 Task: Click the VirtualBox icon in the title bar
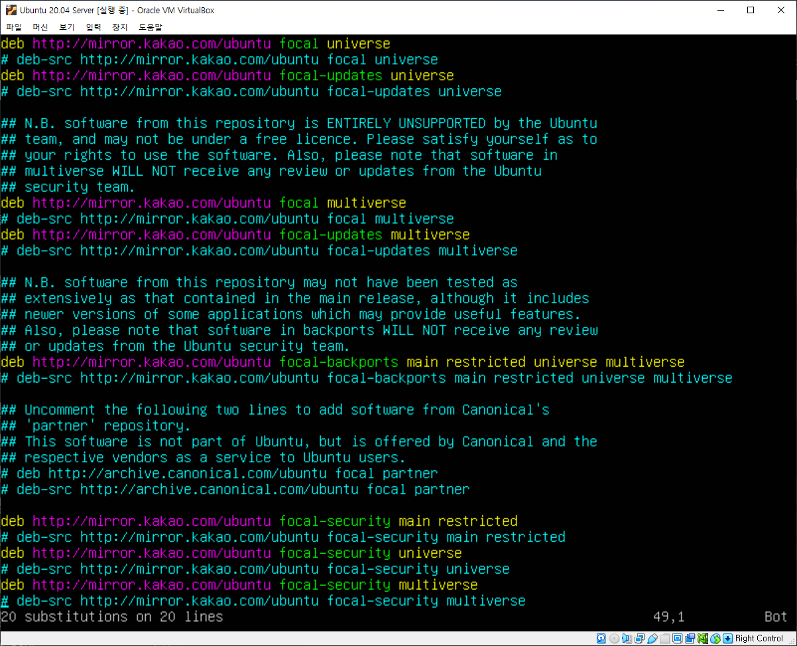[11, 10]
